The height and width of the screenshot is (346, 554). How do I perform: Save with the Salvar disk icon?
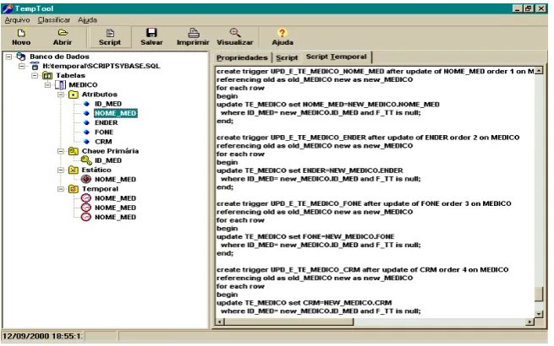151,33
